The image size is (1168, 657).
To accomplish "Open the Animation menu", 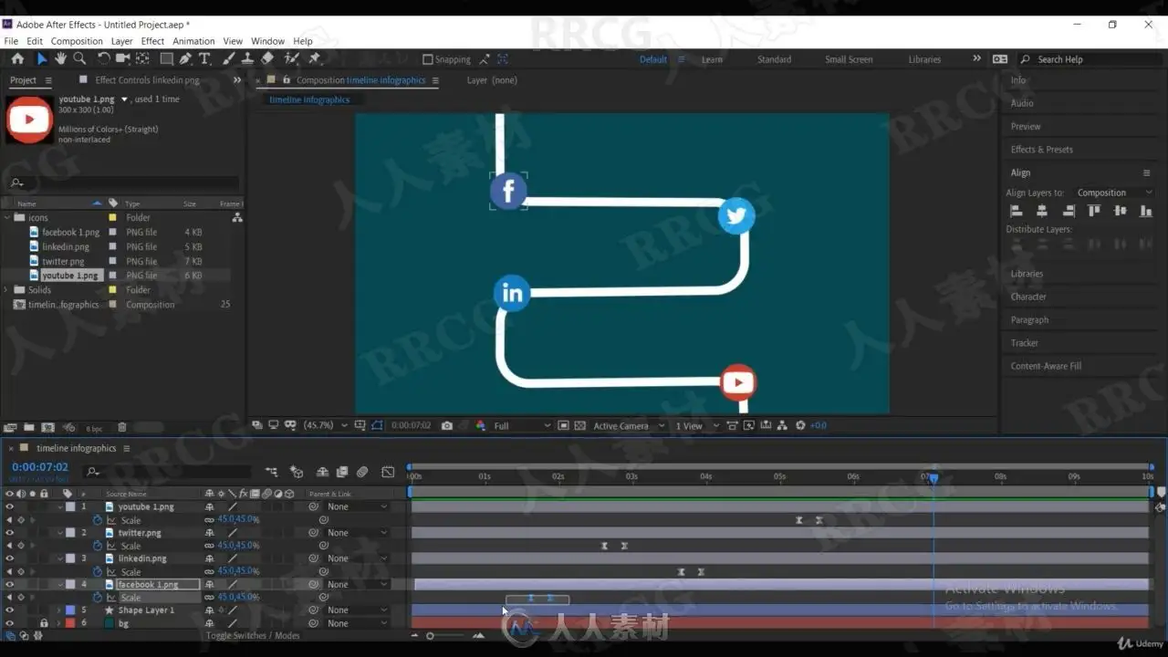I will (x=193, y=41).
